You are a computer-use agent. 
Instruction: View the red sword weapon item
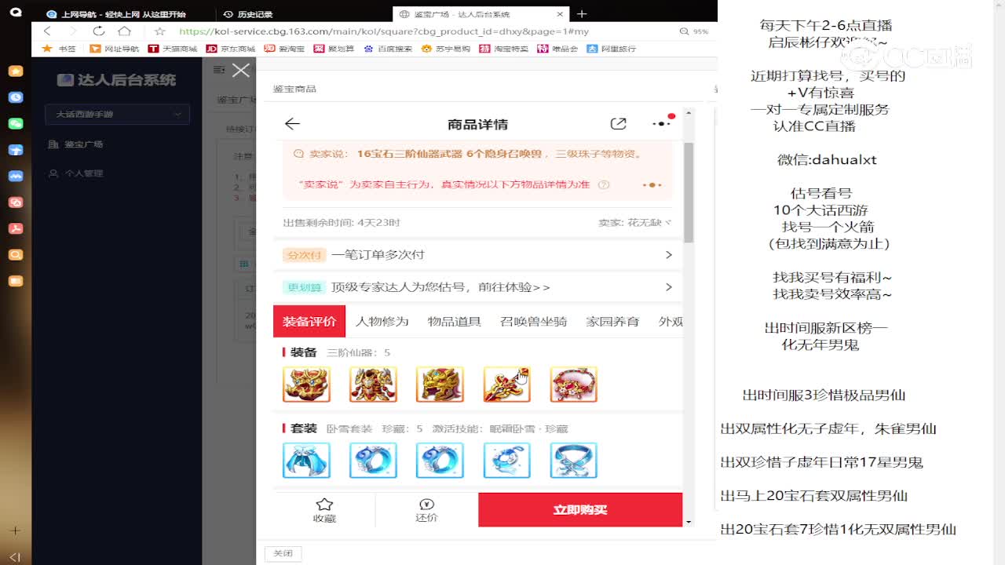coord(506,385)
